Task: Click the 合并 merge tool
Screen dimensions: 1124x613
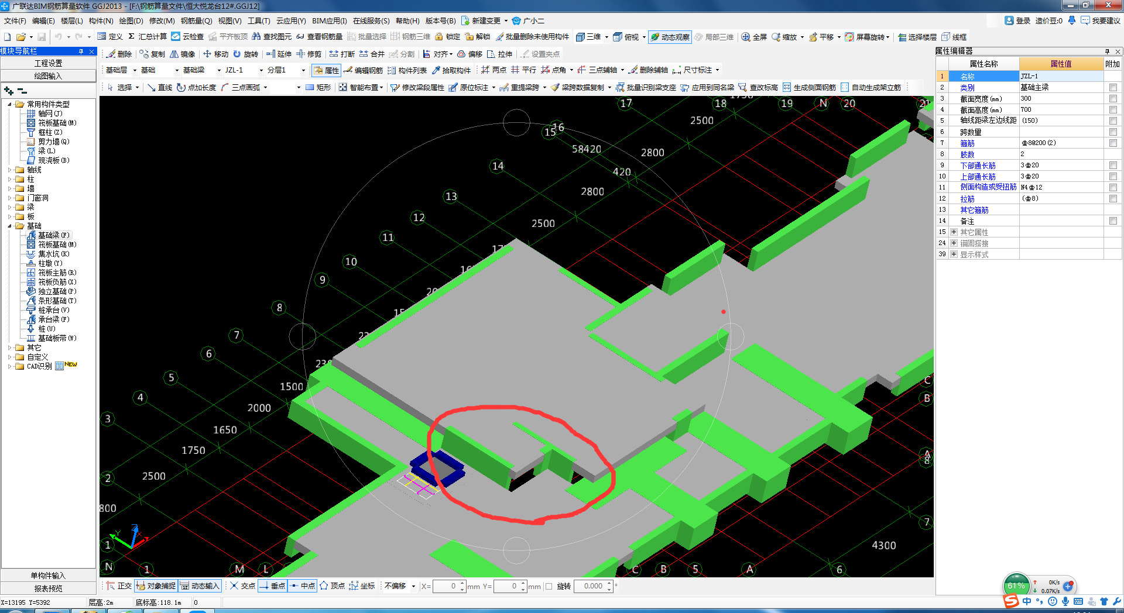Action: pos(372,54)
